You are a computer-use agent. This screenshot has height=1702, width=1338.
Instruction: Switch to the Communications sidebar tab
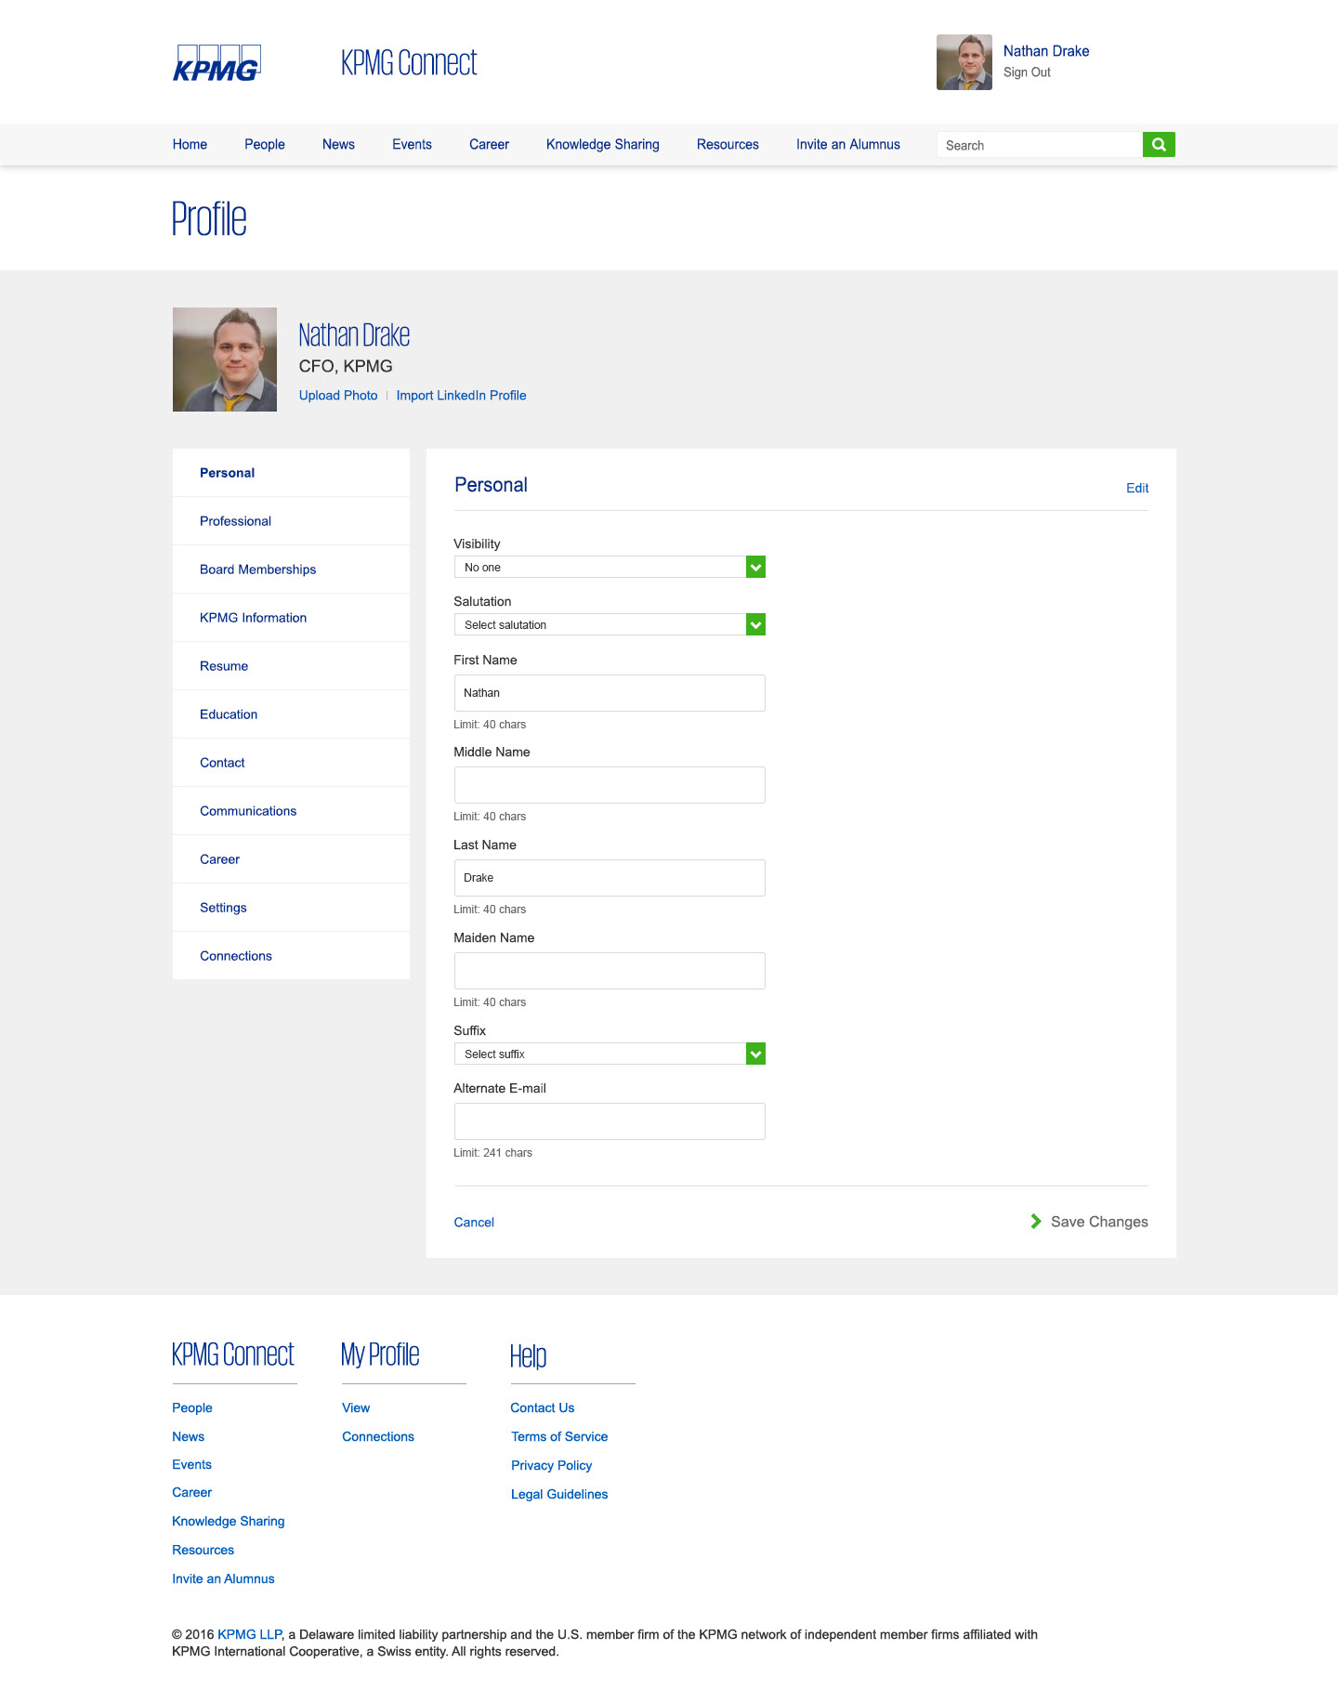(291, 811)
